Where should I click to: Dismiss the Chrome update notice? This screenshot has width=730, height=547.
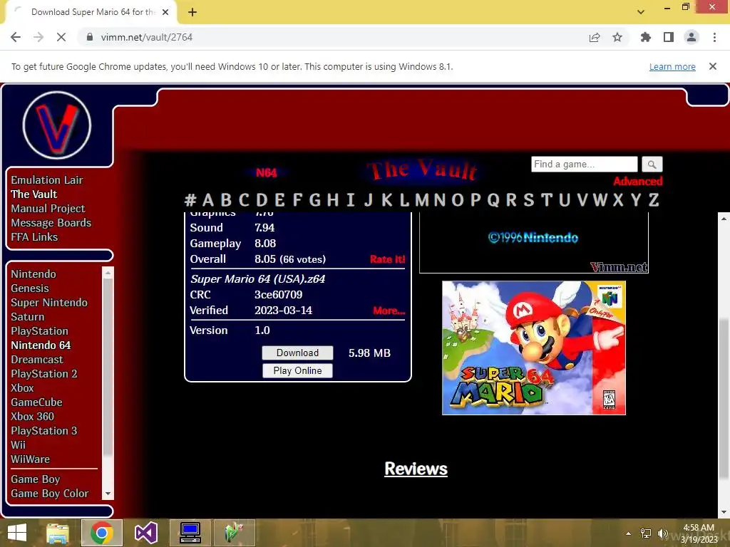point(712,66)
